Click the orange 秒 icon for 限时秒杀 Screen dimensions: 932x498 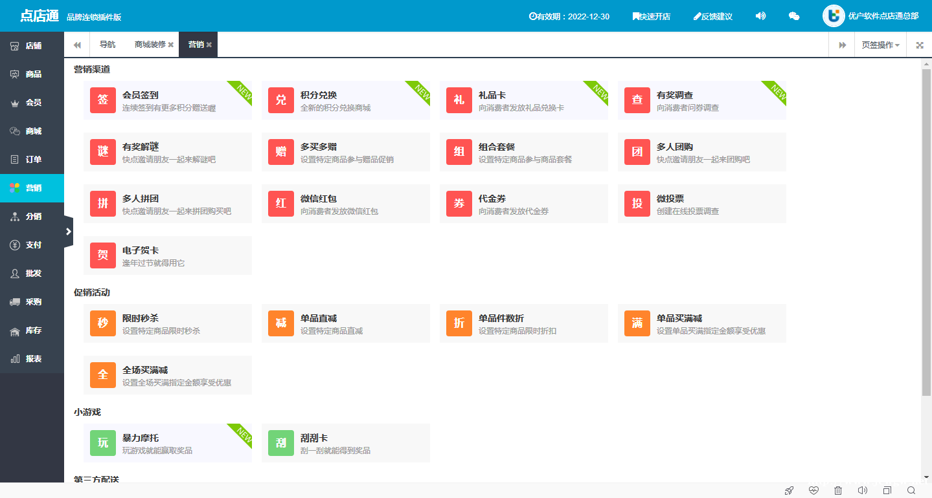(103, 323)
